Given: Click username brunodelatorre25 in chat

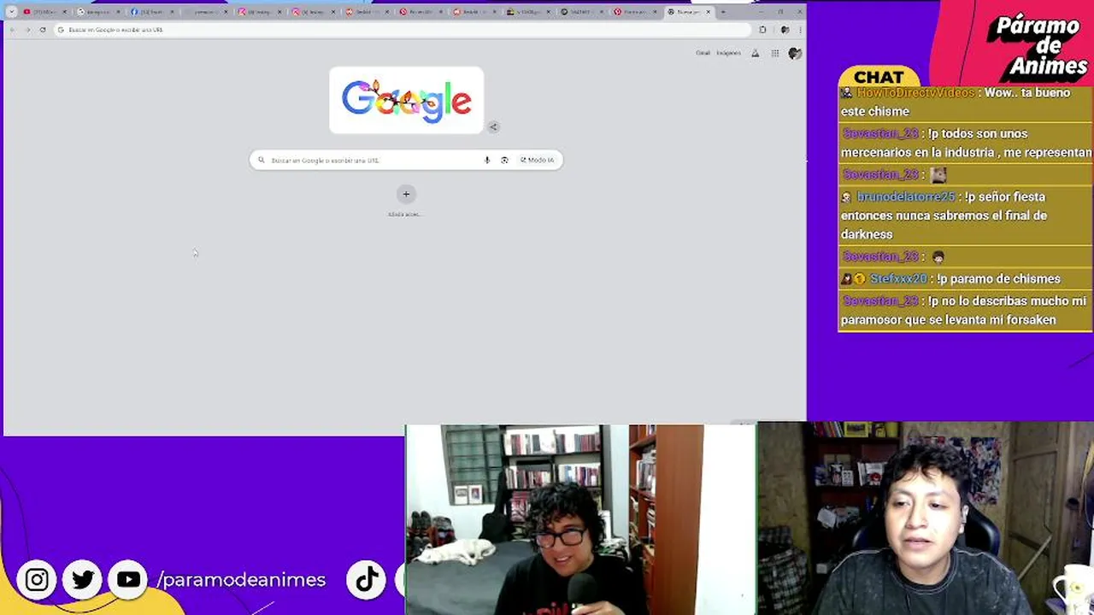Looking at the screenshot, I should [905, 196].
